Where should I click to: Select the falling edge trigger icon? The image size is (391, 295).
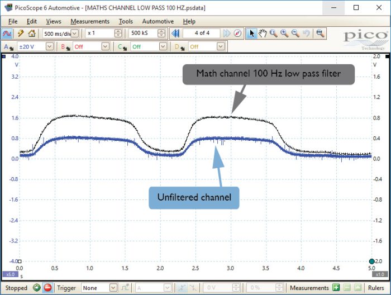[193, 288]
